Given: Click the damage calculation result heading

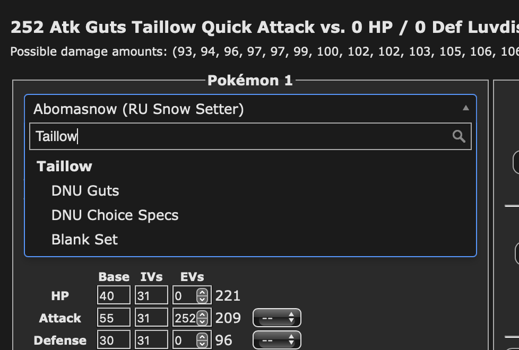Looking at the screenshot, I should click(x=265, y=27).
